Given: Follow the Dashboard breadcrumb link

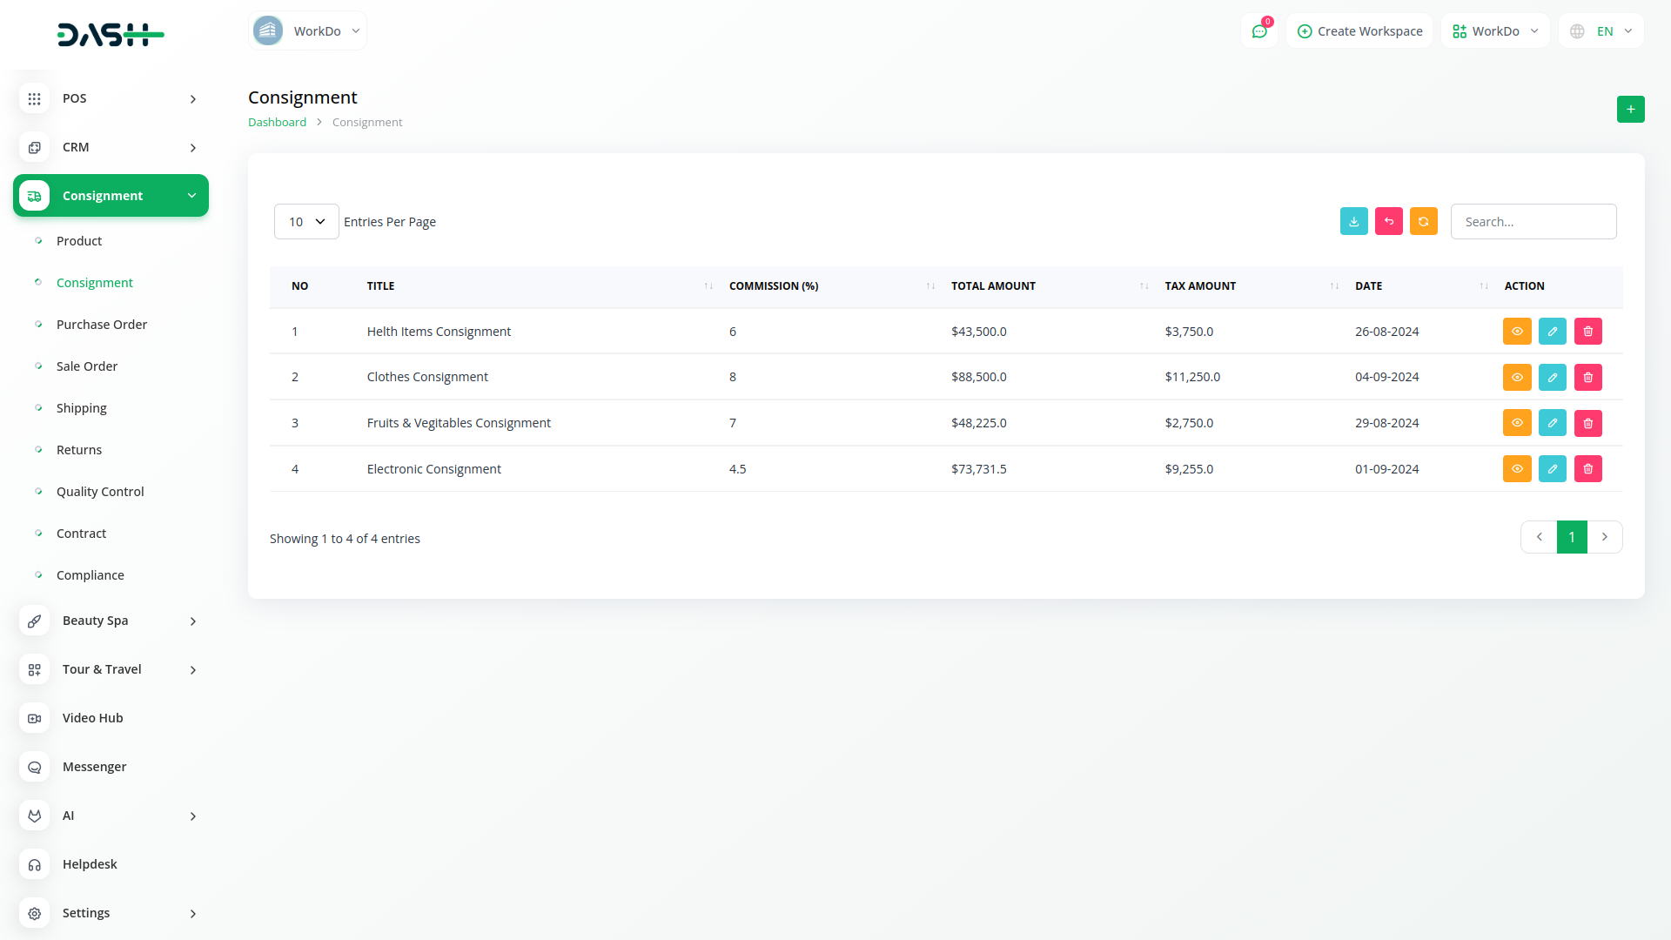Looking at the screenshot, I should tap(277, 123).
